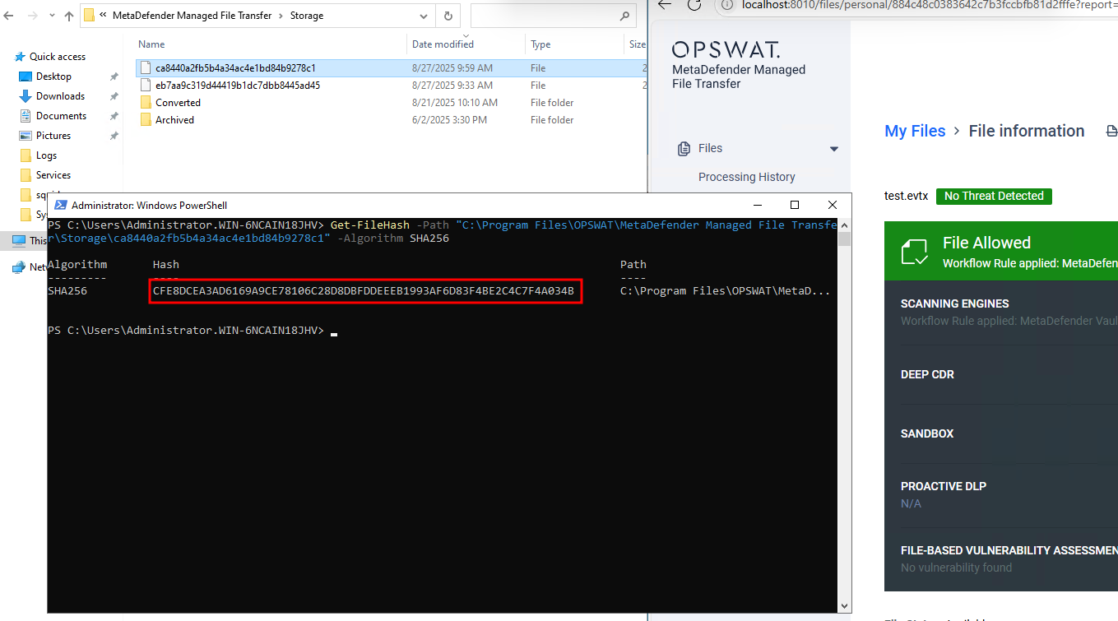Select file eb7aa9c319d44419b1dc7dbb8445ad45
Screen dimensions: 1118x621
pos(238,86)
